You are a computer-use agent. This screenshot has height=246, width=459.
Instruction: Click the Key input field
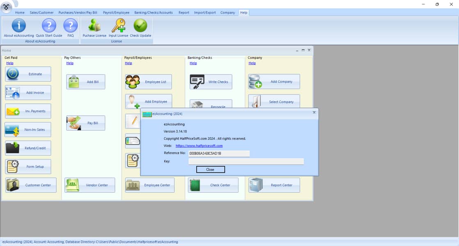[246, 161]
